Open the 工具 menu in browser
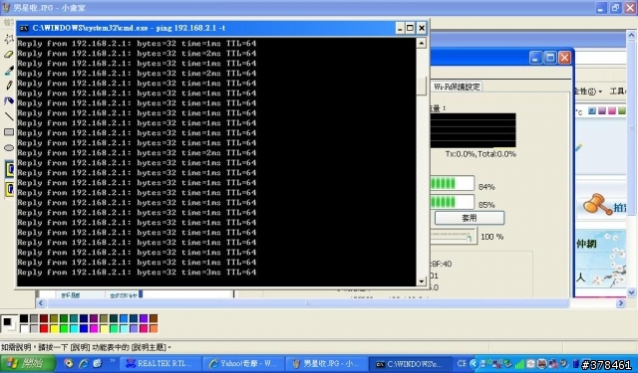This screenshot has width=638, height=373. [618, 92]
